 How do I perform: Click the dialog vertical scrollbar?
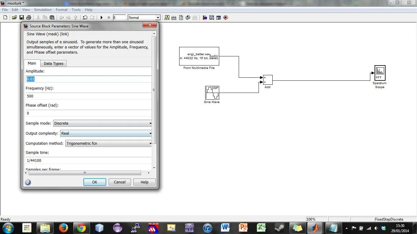(154, 90)
